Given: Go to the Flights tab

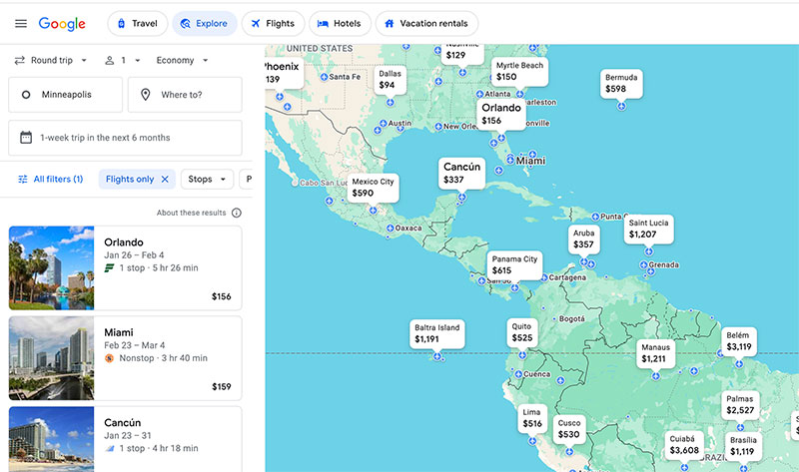Looking at the screenshot, I should point(273,23).
